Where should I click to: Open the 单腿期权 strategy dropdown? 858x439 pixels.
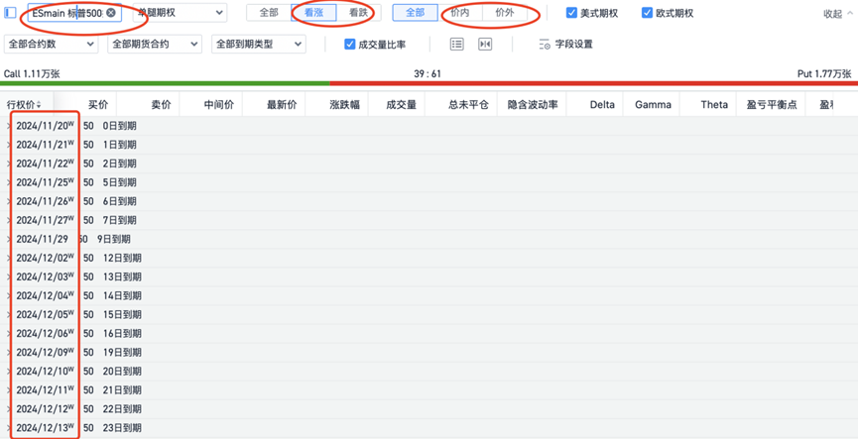pyautogui.click(x=180, y=13)
